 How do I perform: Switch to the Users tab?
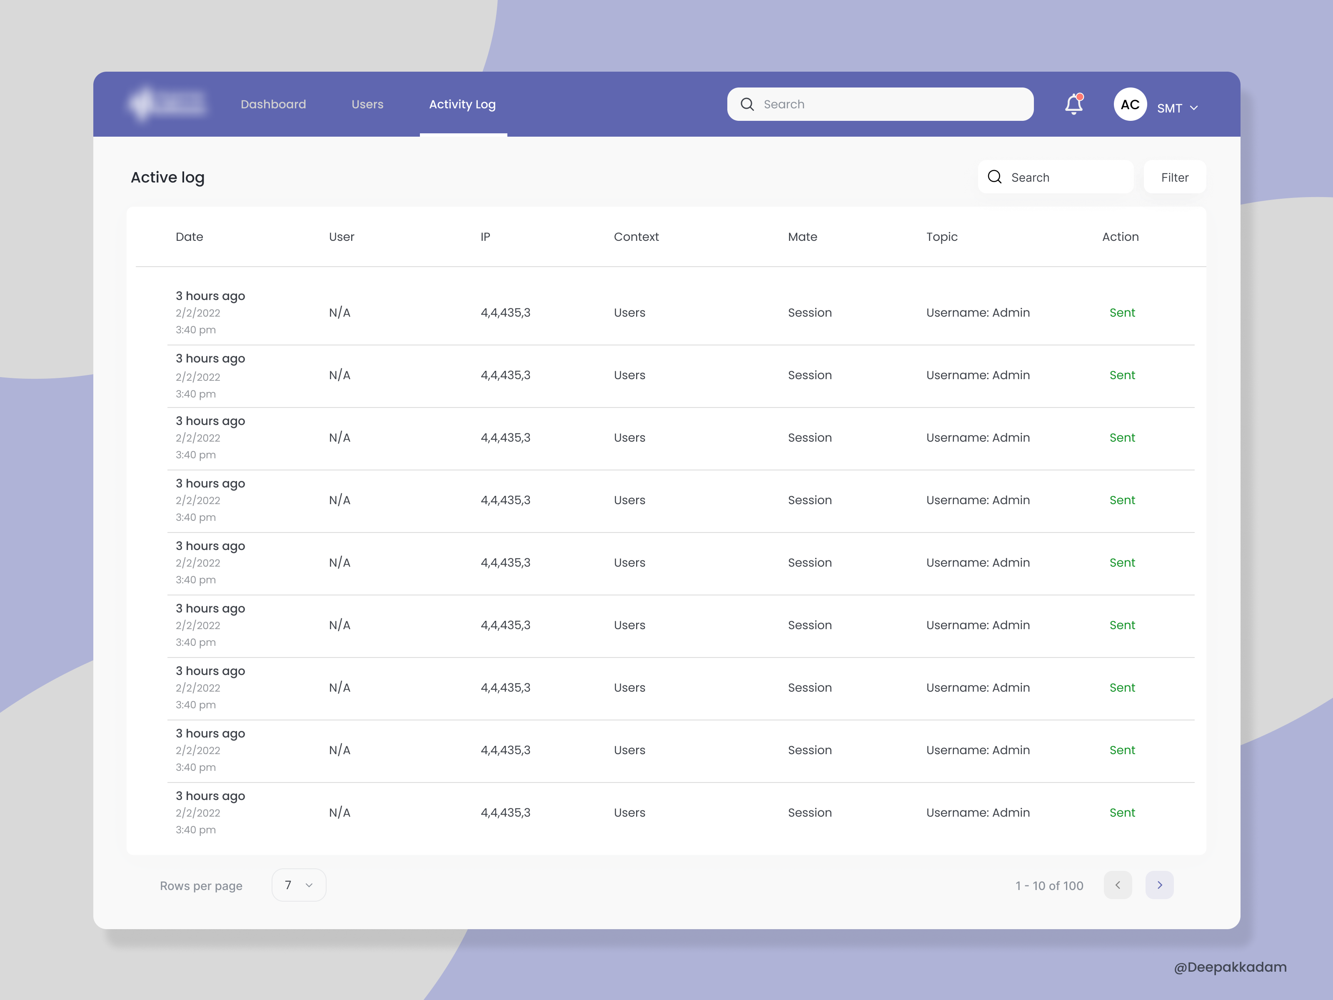367,104
